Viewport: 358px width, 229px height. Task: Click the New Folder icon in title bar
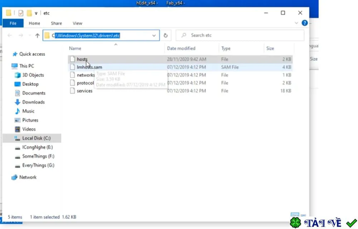[29, 13]
